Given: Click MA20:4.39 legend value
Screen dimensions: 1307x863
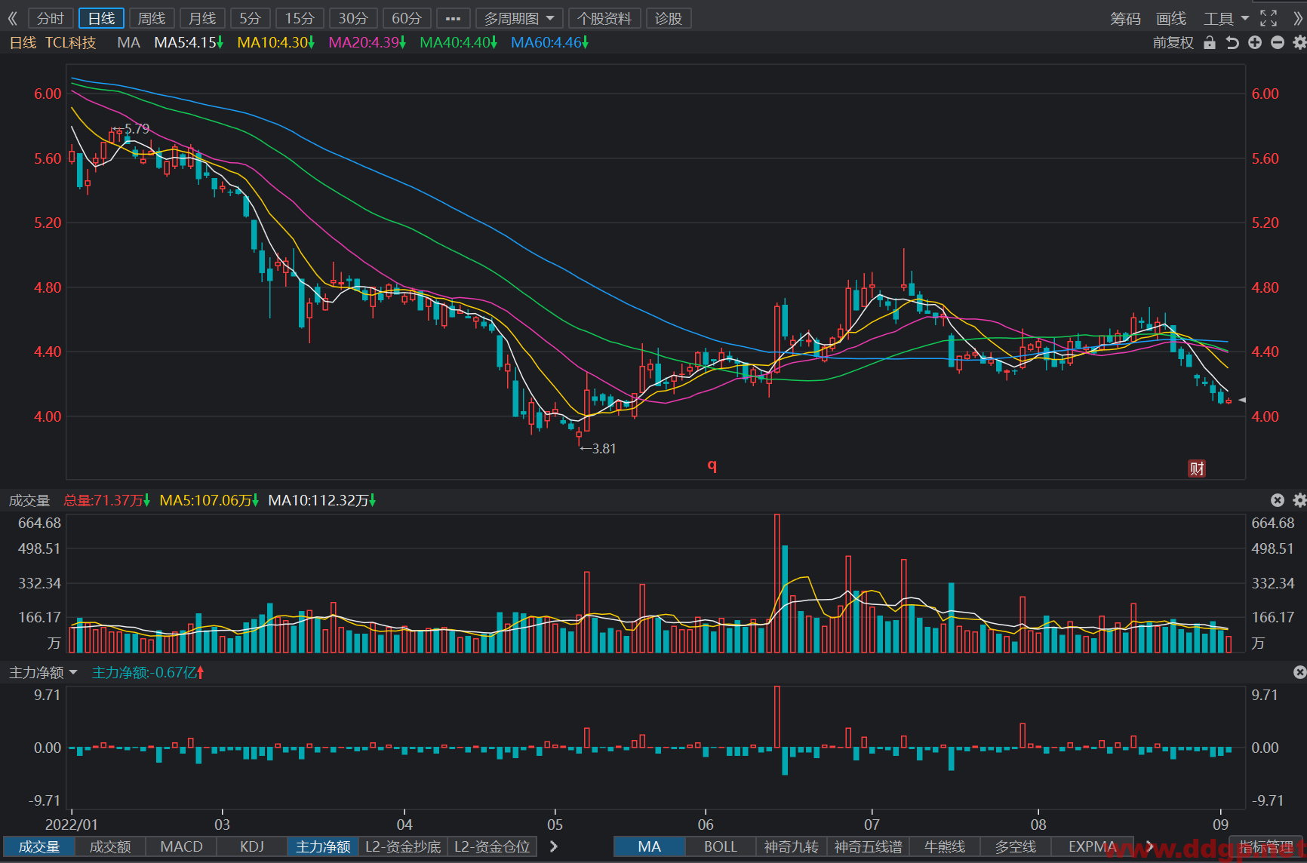Looking at the screenshot, I should tap(367, 43).
